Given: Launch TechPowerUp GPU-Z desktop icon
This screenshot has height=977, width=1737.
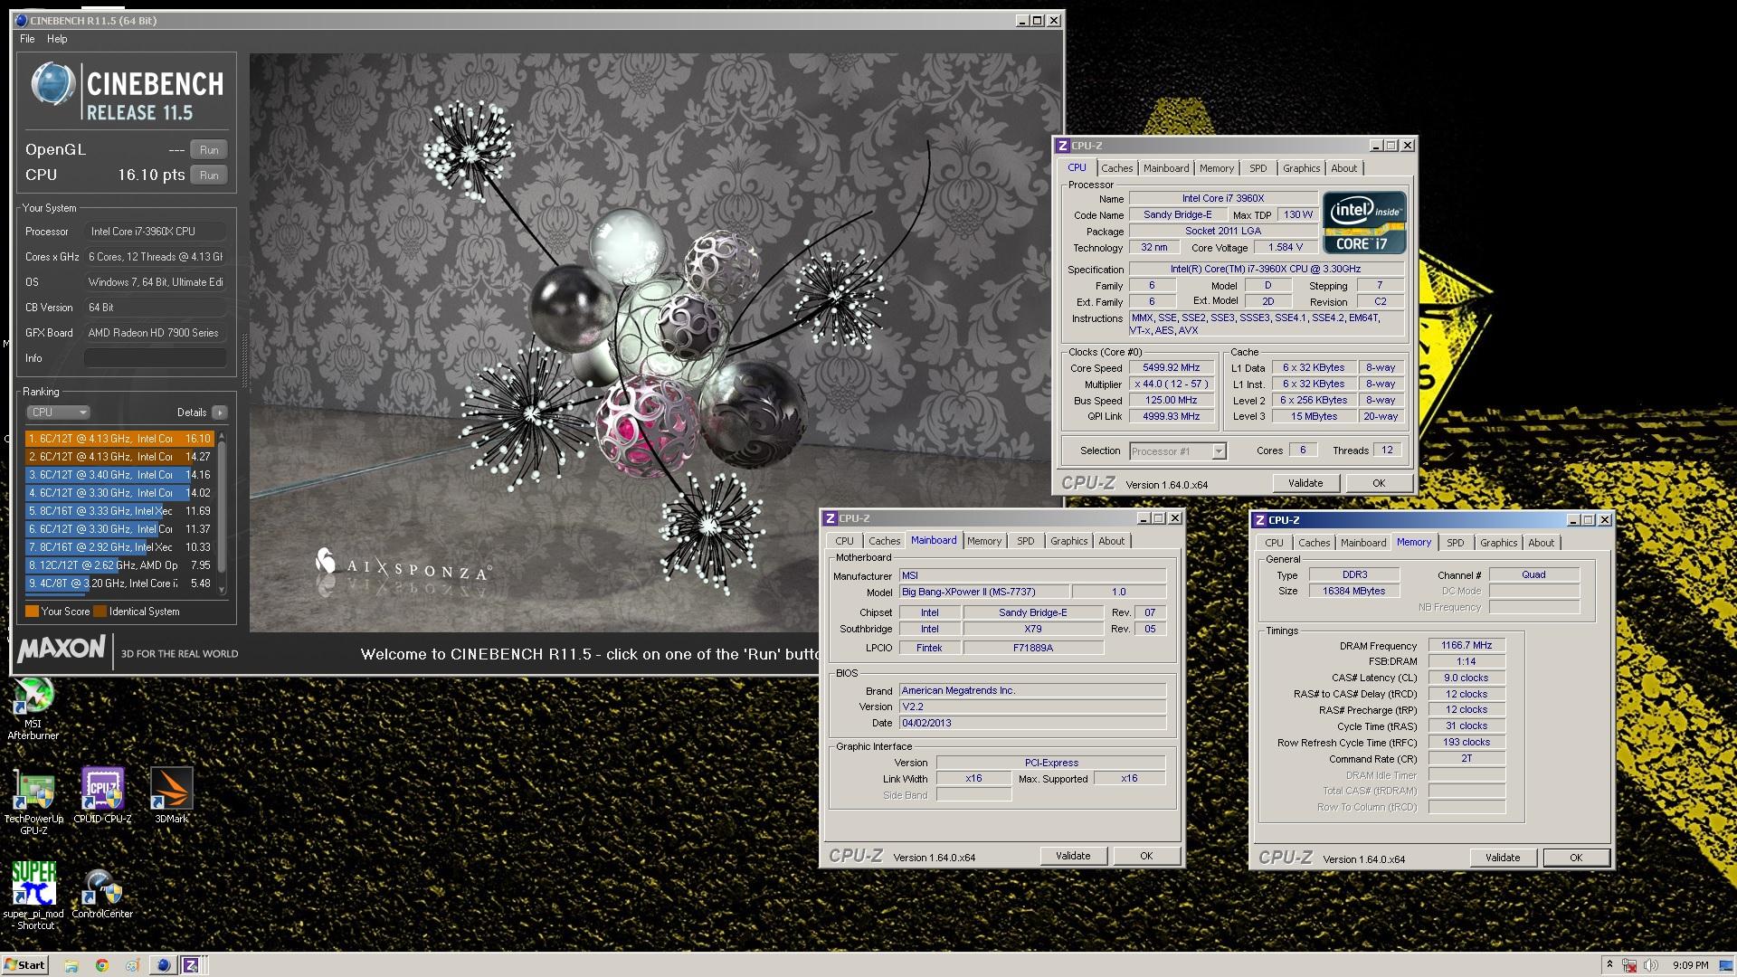Looking at the screenshot, I should pyautogui.click(x=33, y=802).
